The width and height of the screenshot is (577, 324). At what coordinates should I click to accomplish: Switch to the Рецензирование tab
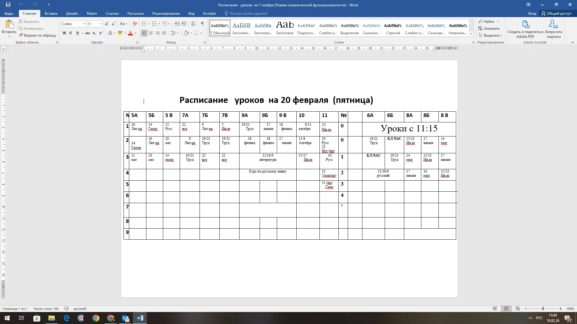[x=166, y=13]
